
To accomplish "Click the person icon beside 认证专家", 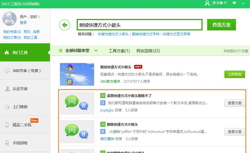I will click(7, 89).
